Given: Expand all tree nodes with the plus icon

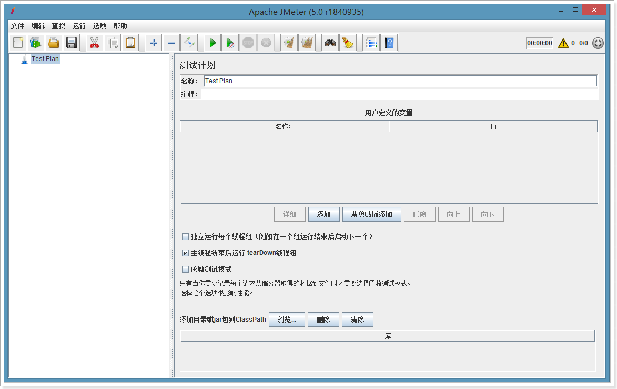Looking at the screenshot, I should [153, 42].
